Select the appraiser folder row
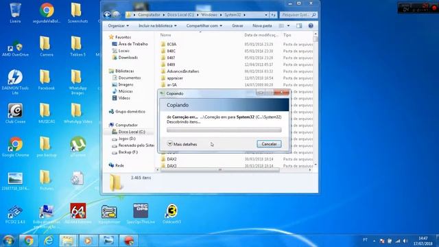This screenshot has width=439, height=247. (x=237, y=78)
